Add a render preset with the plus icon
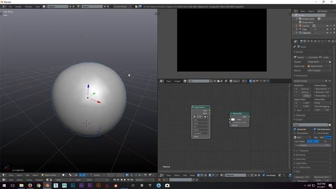Viewport: 336px width, 189px height. click(327, 81)
